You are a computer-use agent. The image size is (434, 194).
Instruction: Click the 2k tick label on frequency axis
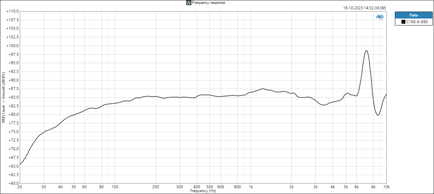[x=291, y=187]
